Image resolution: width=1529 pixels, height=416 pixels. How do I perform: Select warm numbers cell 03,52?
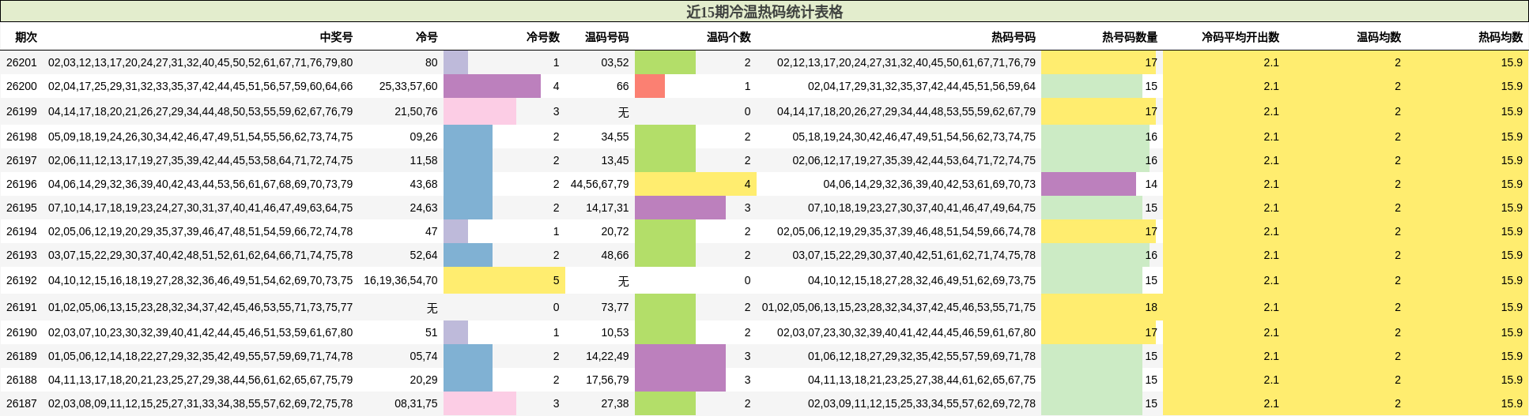pyautogui.click(x=615, y=62)
